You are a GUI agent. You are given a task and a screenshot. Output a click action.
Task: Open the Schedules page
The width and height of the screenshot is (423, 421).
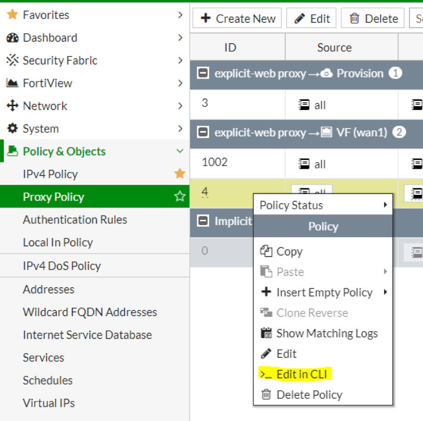pyautogui.click(x=95, y=380)
